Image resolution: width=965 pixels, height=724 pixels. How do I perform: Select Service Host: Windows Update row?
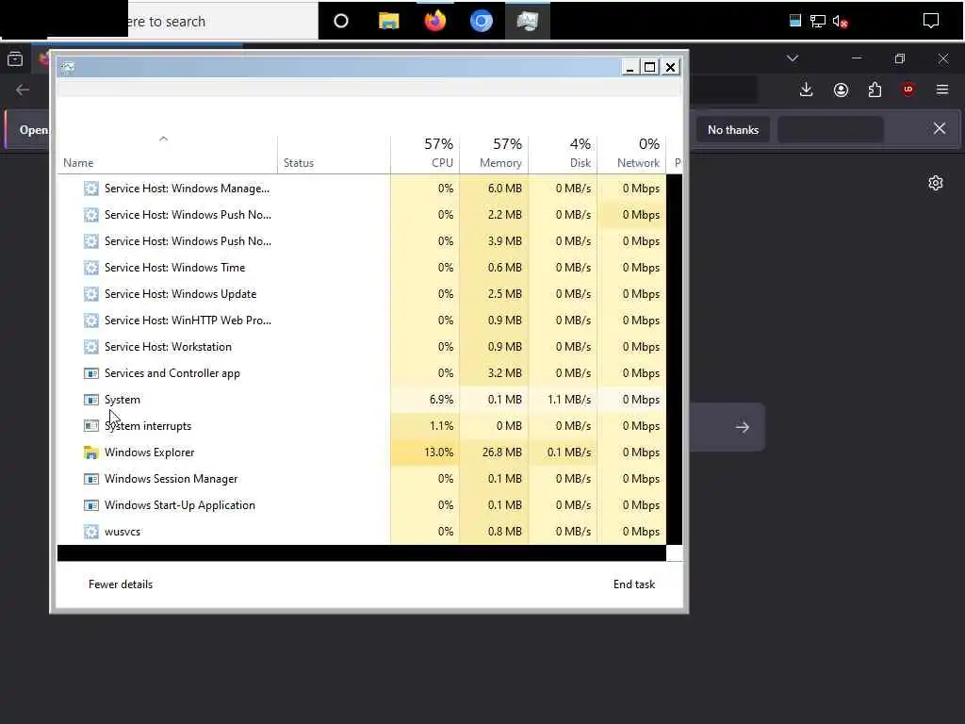point(362,294)
